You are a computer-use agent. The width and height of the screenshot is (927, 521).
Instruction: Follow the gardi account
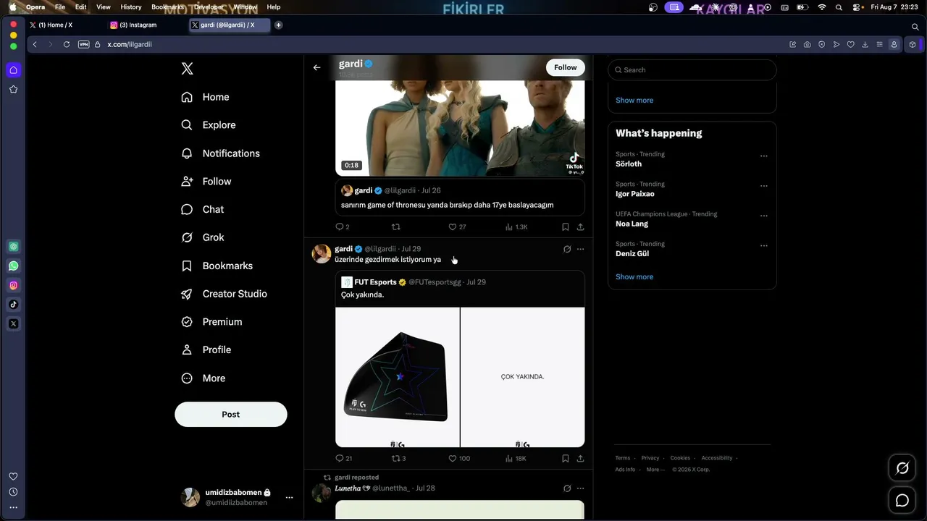565,67
